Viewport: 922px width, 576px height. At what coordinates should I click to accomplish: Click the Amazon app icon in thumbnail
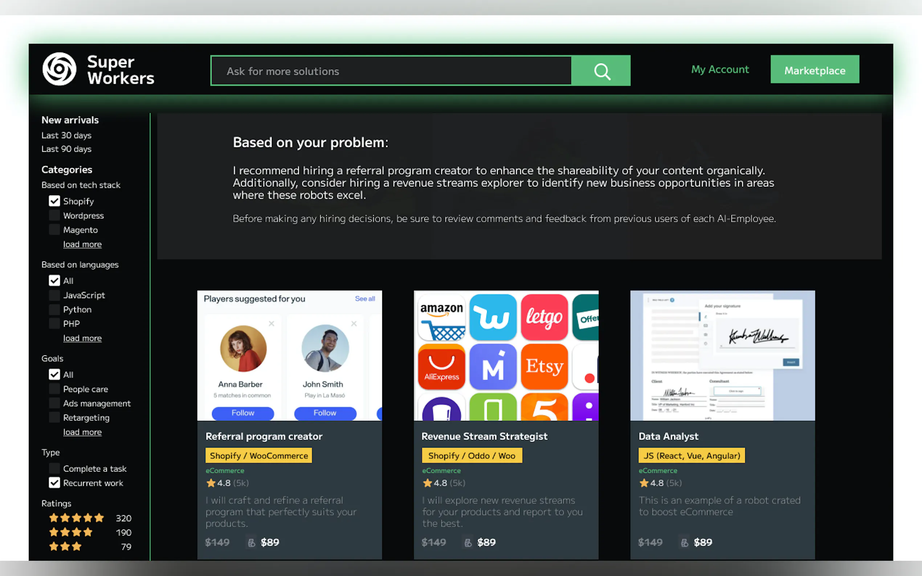click(441, 317)
